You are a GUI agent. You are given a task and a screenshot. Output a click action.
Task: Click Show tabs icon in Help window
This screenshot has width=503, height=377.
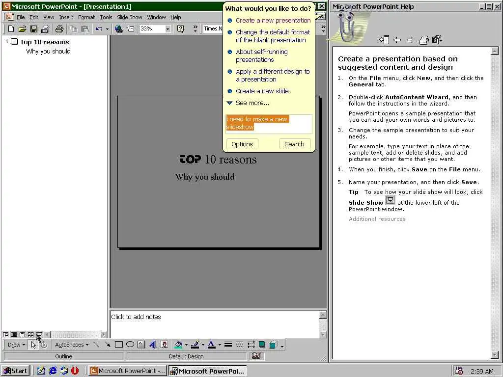pos(384,40)
